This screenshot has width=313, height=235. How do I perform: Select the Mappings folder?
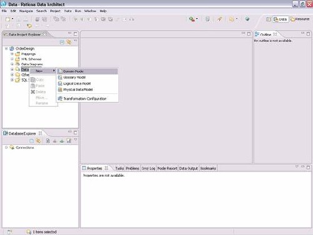click(28, 54)
